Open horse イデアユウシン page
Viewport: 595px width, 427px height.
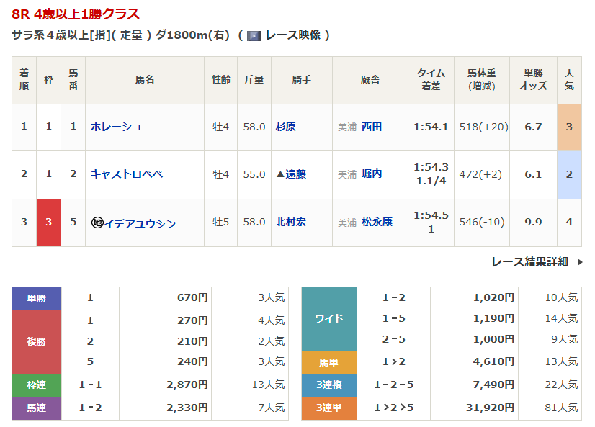(x=140, y=223)
